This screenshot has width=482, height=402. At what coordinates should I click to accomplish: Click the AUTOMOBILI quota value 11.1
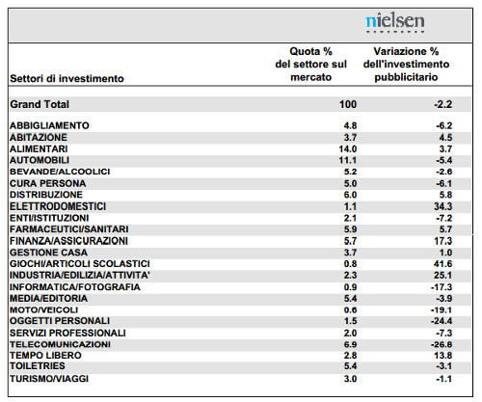[x=348, y=160]
